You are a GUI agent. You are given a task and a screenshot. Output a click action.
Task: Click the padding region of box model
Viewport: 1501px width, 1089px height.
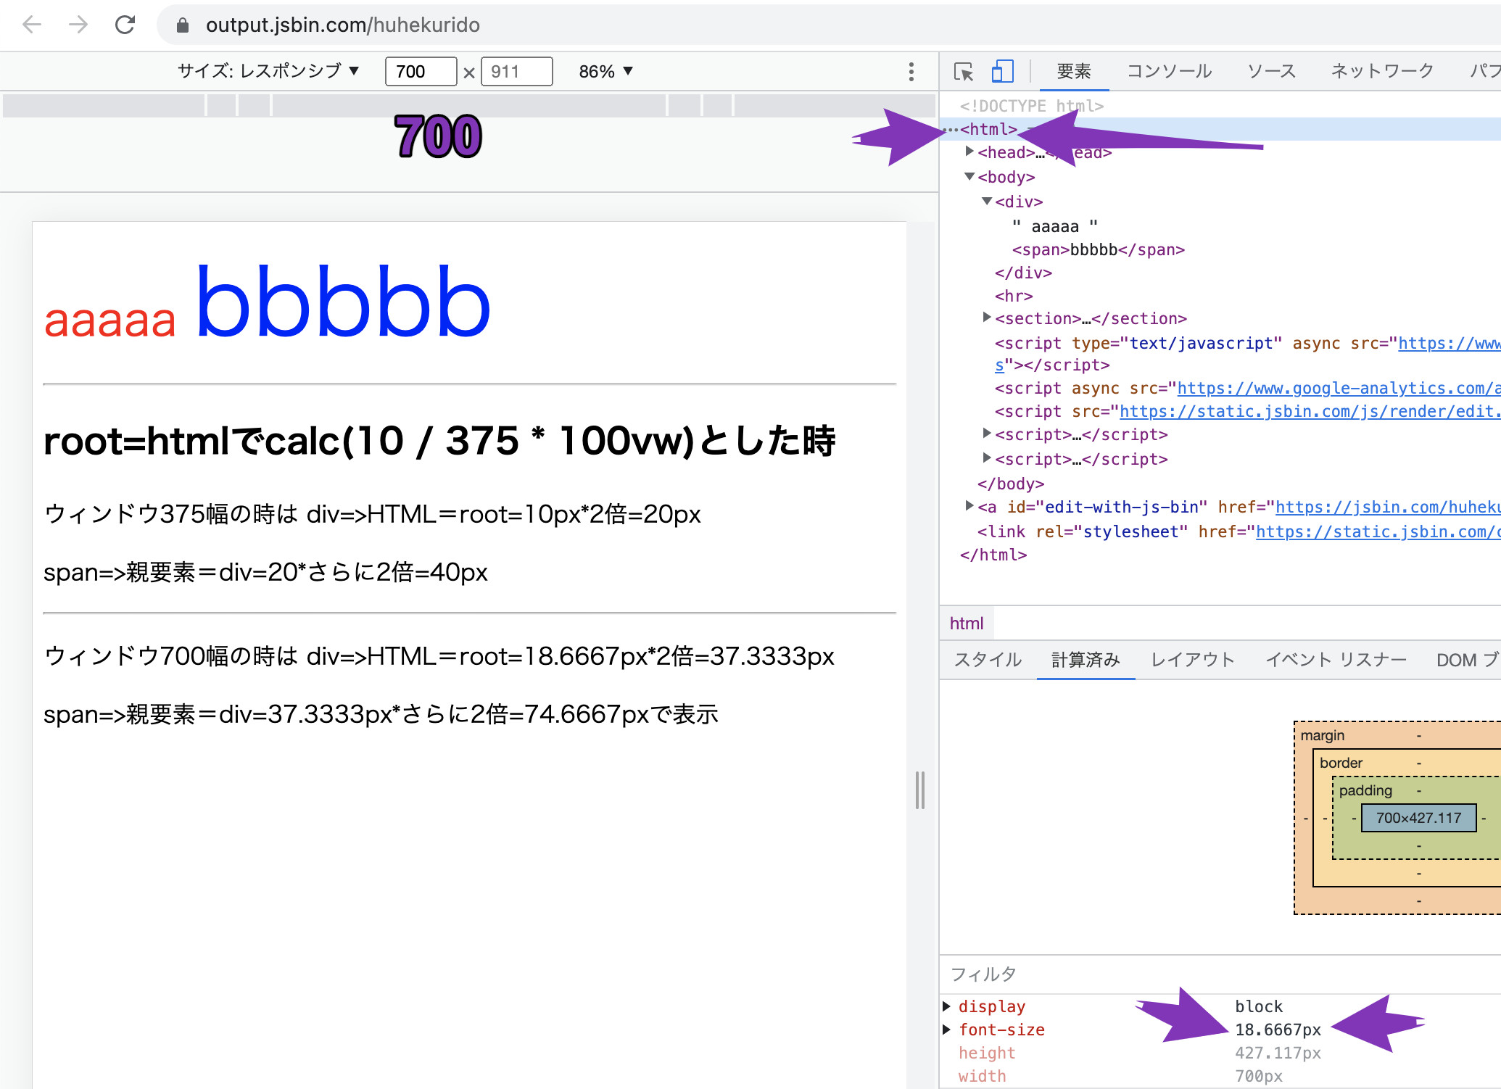coord(1365,790)
